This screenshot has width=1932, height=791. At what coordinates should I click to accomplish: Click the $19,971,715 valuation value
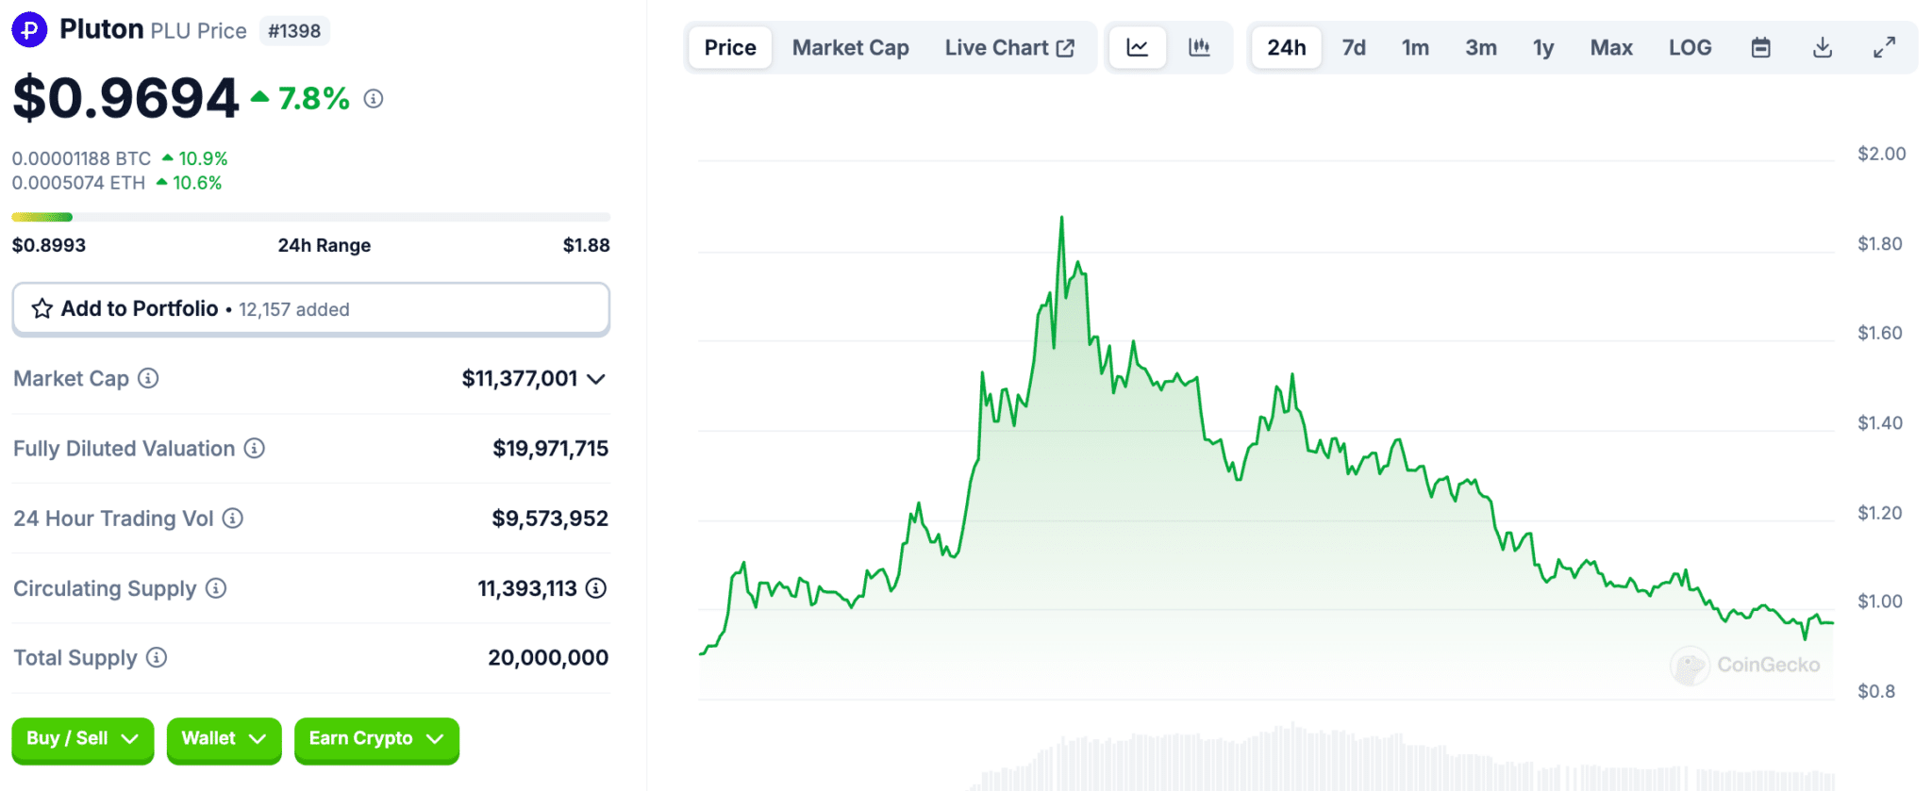pos(550,449)
